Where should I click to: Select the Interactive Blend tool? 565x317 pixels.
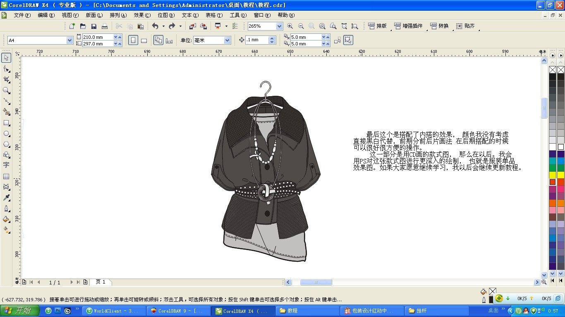tap(6, 187)
